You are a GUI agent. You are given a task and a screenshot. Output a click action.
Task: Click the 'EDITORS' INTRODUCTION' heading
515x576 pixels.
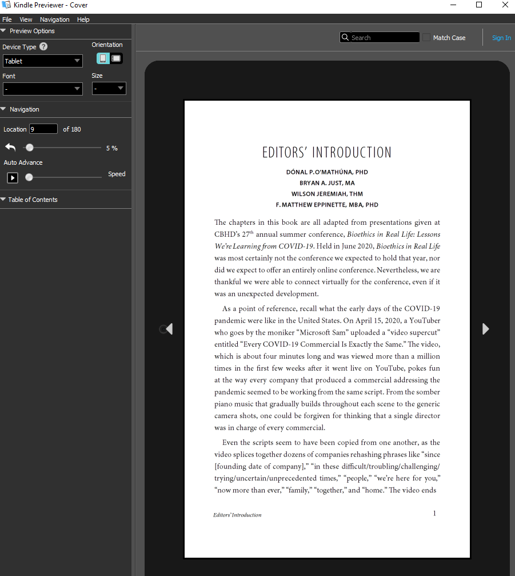[327, 153]
